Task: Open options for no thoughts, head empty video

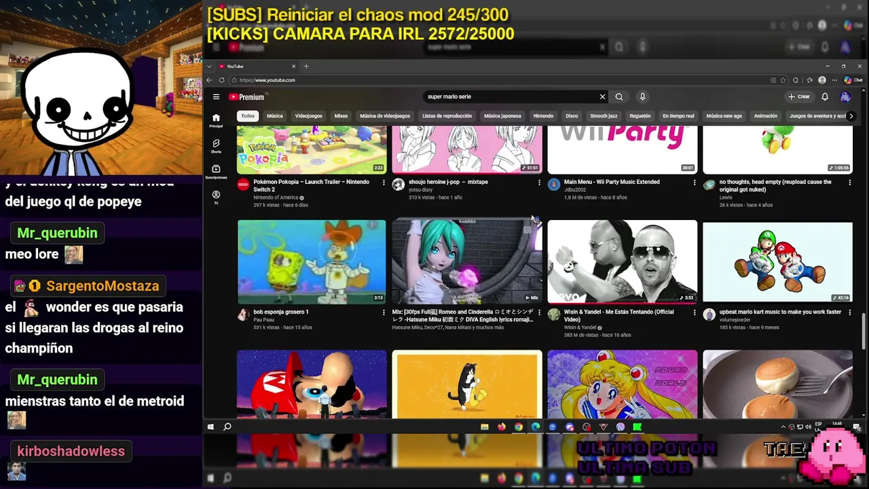Action: [849, 183]
